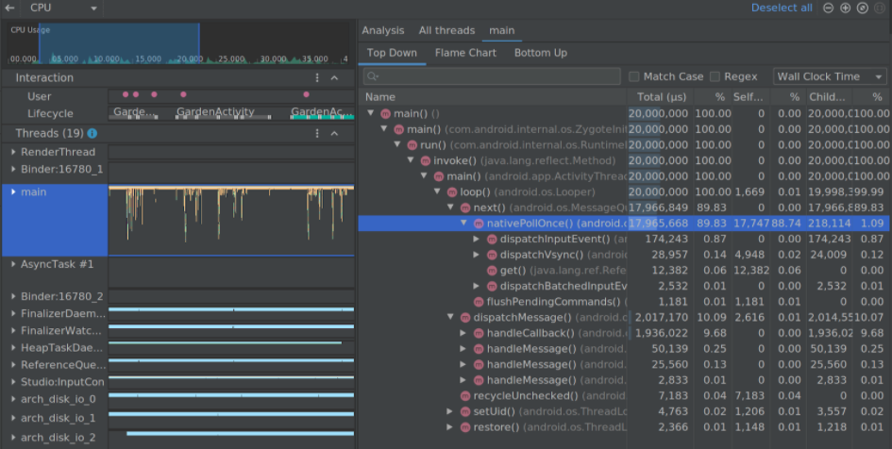Click the pause live circular icon
This screenshot has height=449, width=892.
click(880, 8)
